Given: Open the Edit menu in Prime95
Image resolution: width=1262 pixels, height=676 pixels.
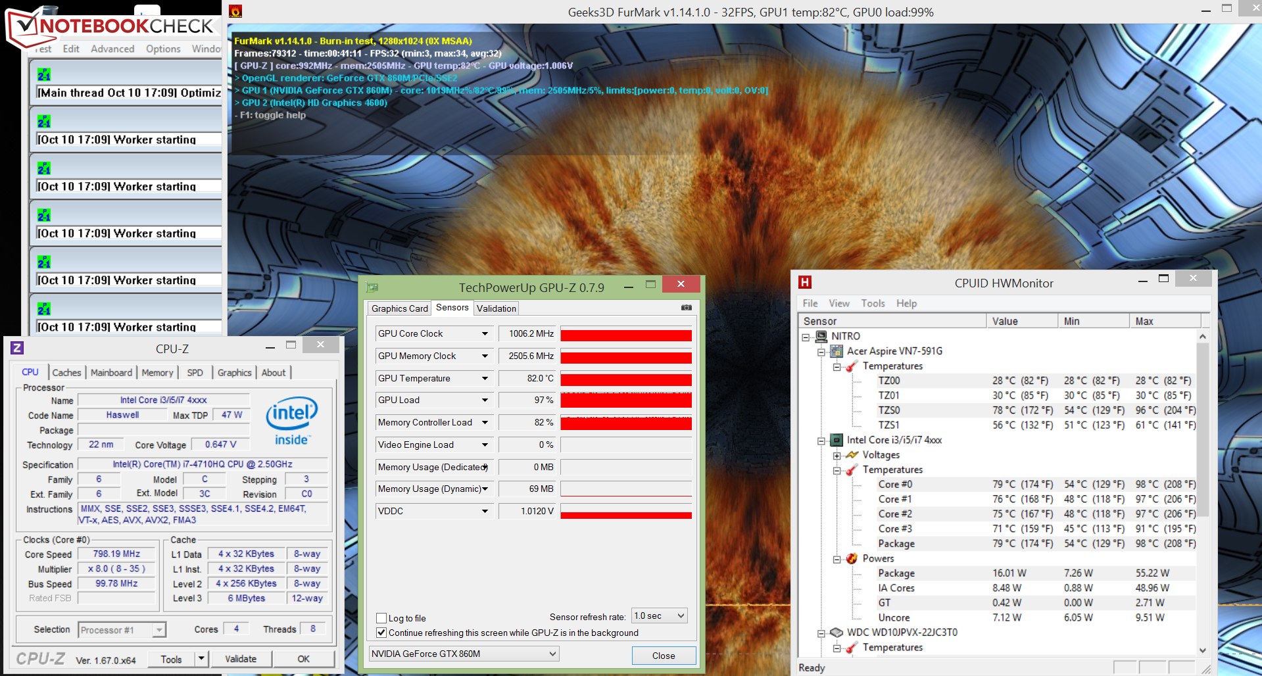Looking at the screenshot, I should [71, 49].
